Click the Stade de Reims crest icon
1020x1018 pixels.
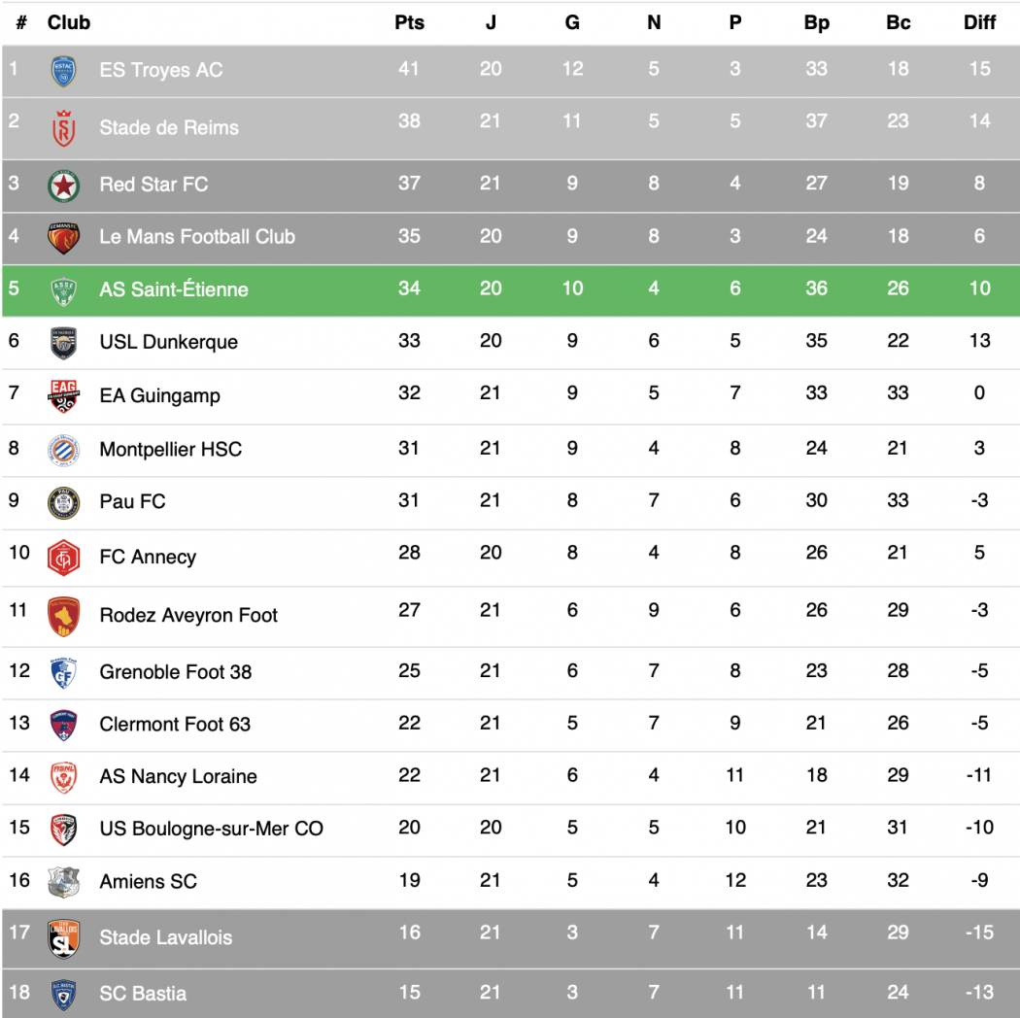[63, 129]
